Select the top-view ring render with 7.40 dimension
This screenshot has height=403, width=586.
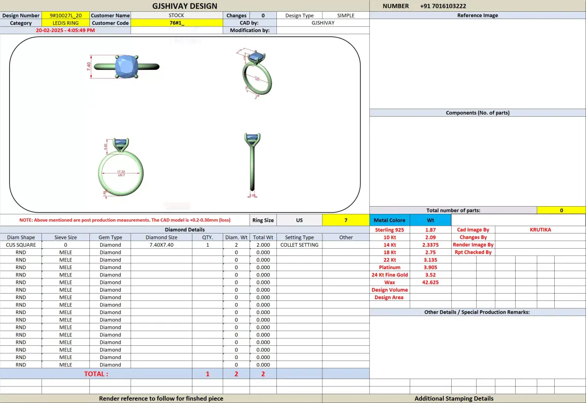pyautogui.click(x=123, y=67)
